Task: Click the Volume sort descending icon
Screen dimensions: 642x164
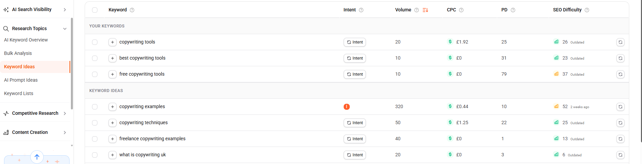Action: click(x=425, y=10)
